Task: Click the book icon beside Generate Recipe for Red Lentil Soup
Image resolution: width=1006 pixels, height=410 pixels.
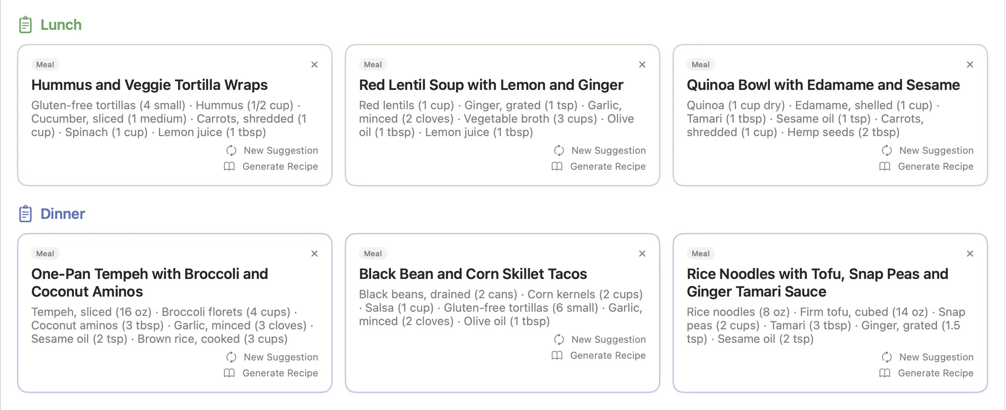Action: pos(556,166)
